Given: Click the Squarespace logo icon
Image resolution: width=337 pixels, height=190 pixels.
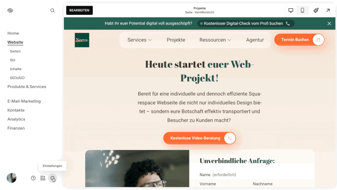Looking at the screenshot, I should tap(10, 10).
